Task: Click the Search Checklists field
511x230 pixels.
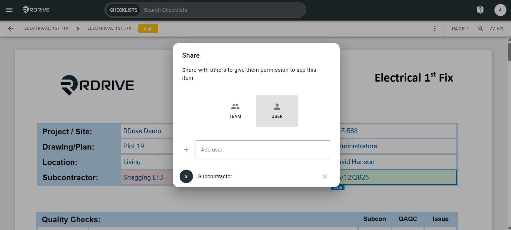Action: click(x=223, y=10)
